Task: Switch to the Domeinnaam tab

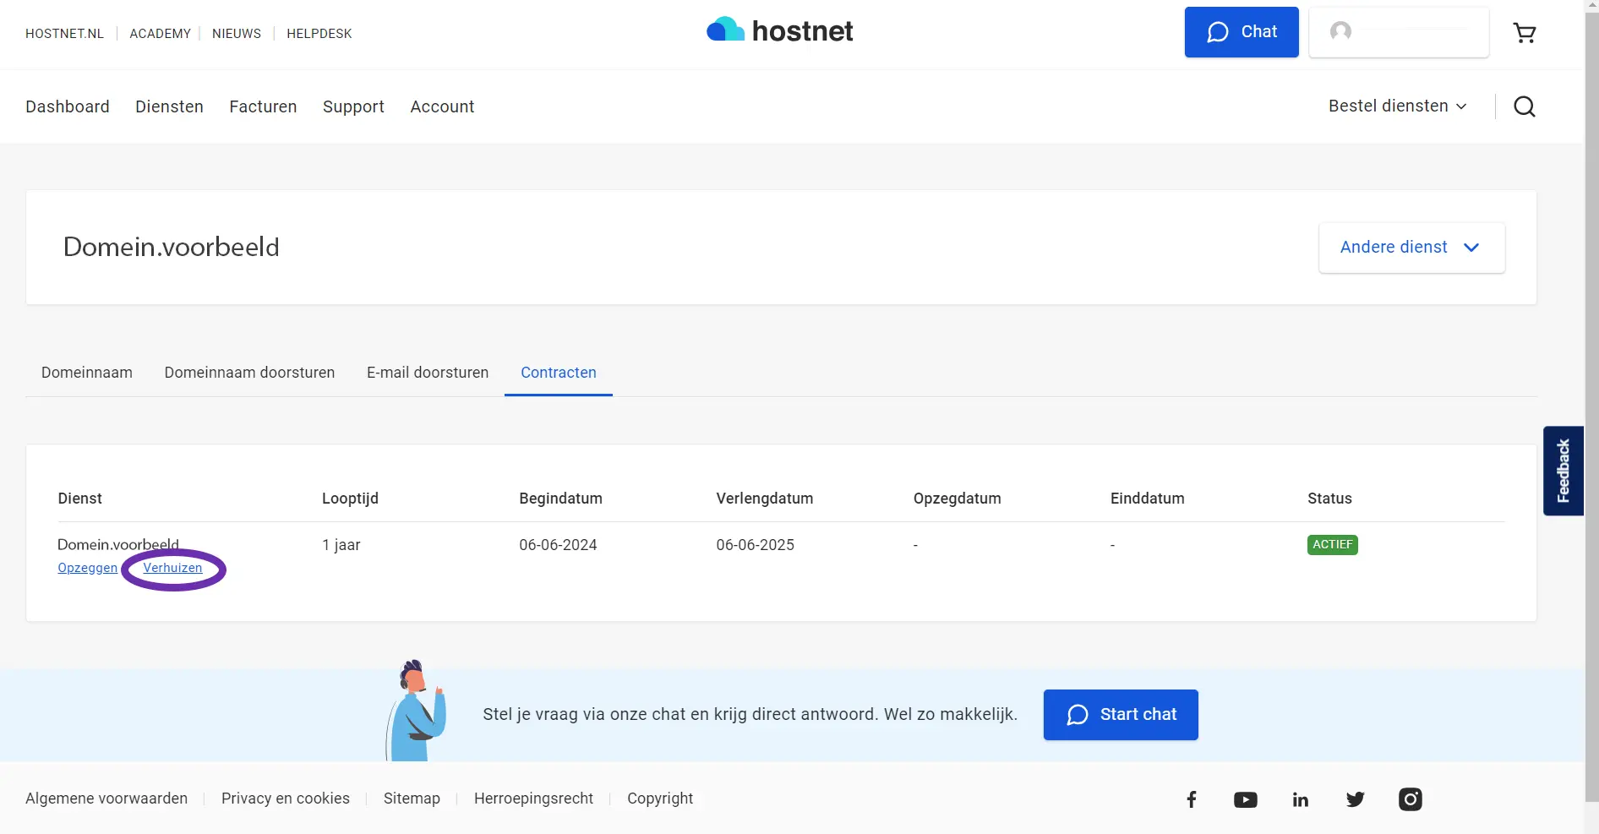Action: point(87,373)
